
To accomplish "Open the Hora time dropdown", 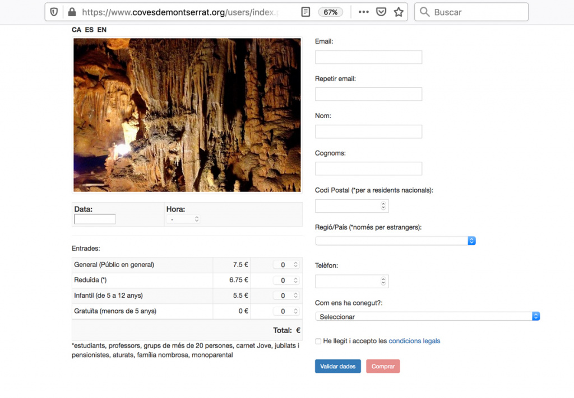I will tap(183, 219).
